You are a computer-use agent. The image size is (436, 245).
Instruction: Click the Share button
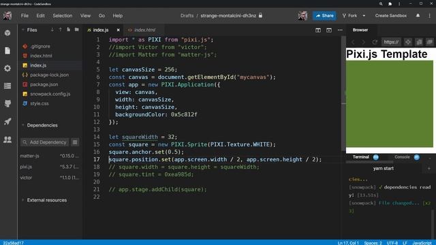coord(324,16)
